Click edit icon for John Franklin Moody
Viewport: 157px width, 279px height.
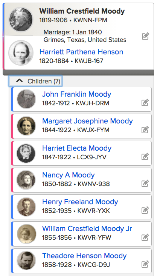click(145, 103)
